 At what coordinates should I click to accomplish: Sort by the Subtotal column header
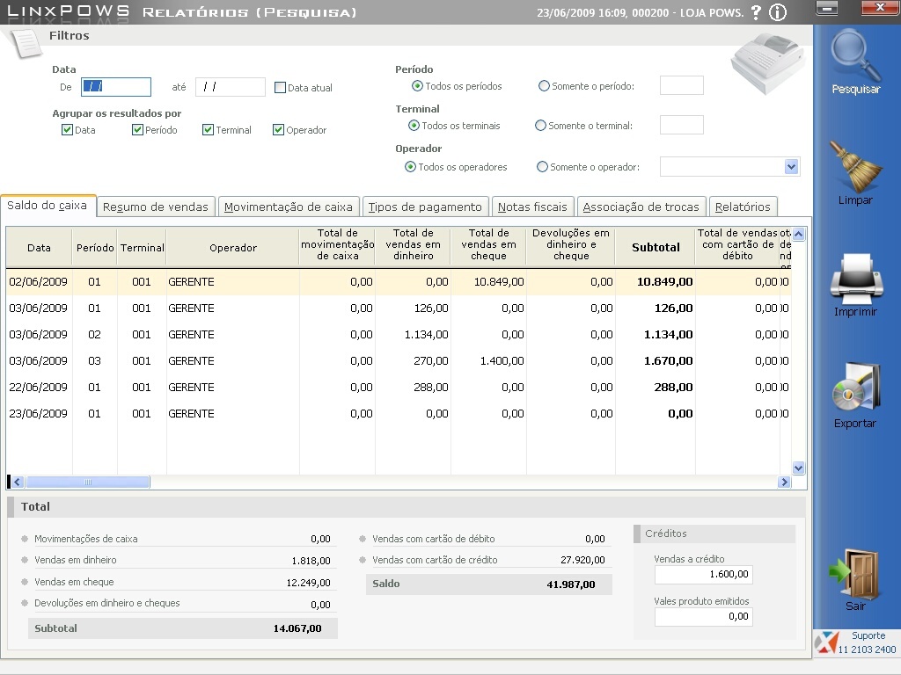click(656, 248)
